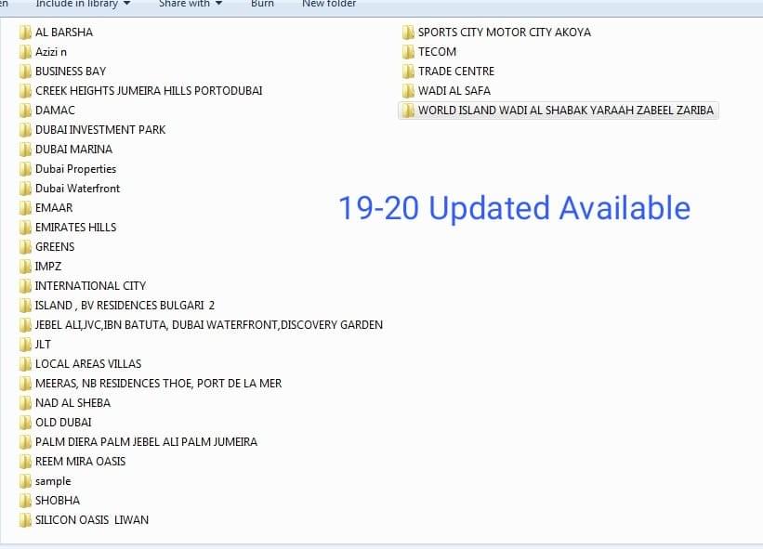This screenshot has width=763, height=549.
Task: Click the AL BARSHA folder icon
Action: [x=25, y=33]
